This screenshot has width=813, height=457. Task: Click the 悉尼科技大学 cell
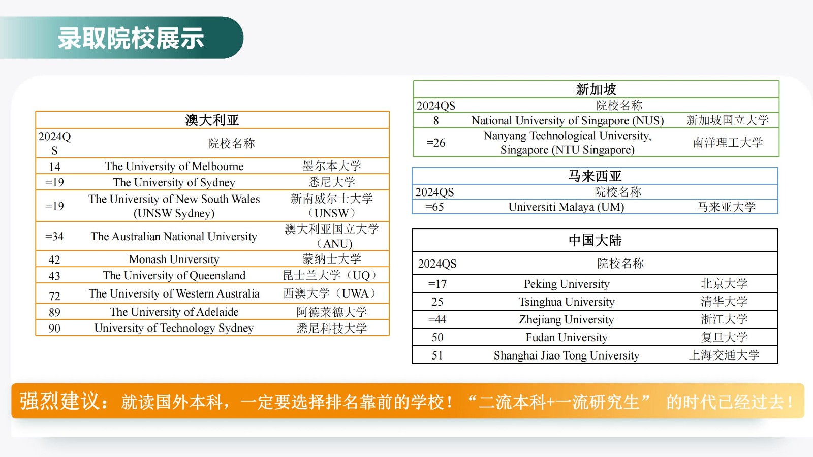[x=332, y=328]
